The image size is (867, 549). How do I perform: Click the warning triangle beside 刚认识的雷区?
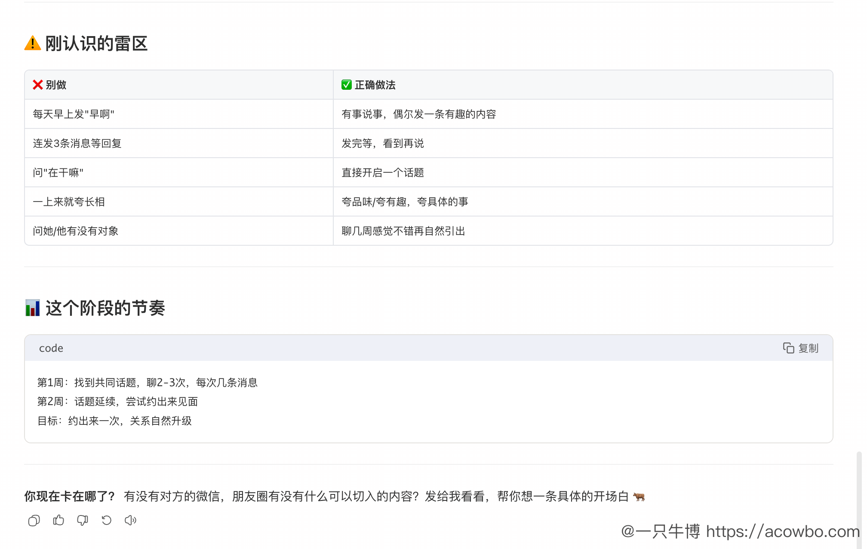(33, 43)
